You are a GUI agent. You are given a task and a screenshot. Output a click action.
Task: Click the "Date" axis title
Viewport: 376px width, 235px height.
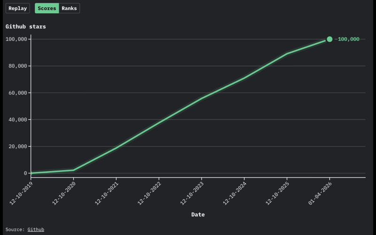pos(198,215)
